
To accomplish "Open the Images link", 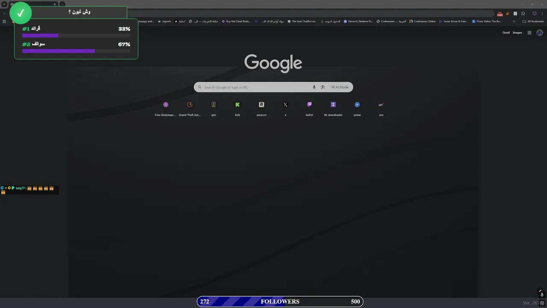I will pyautogui.click(x=518, y=33).
